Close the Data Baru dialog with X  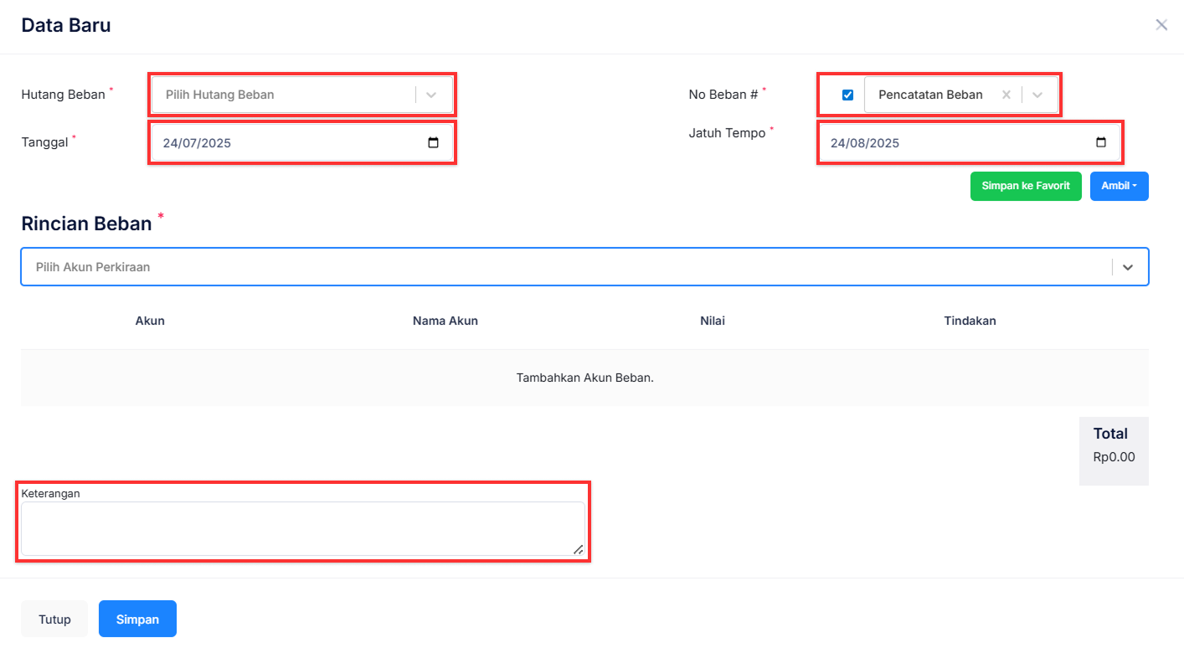[1161, 25]
